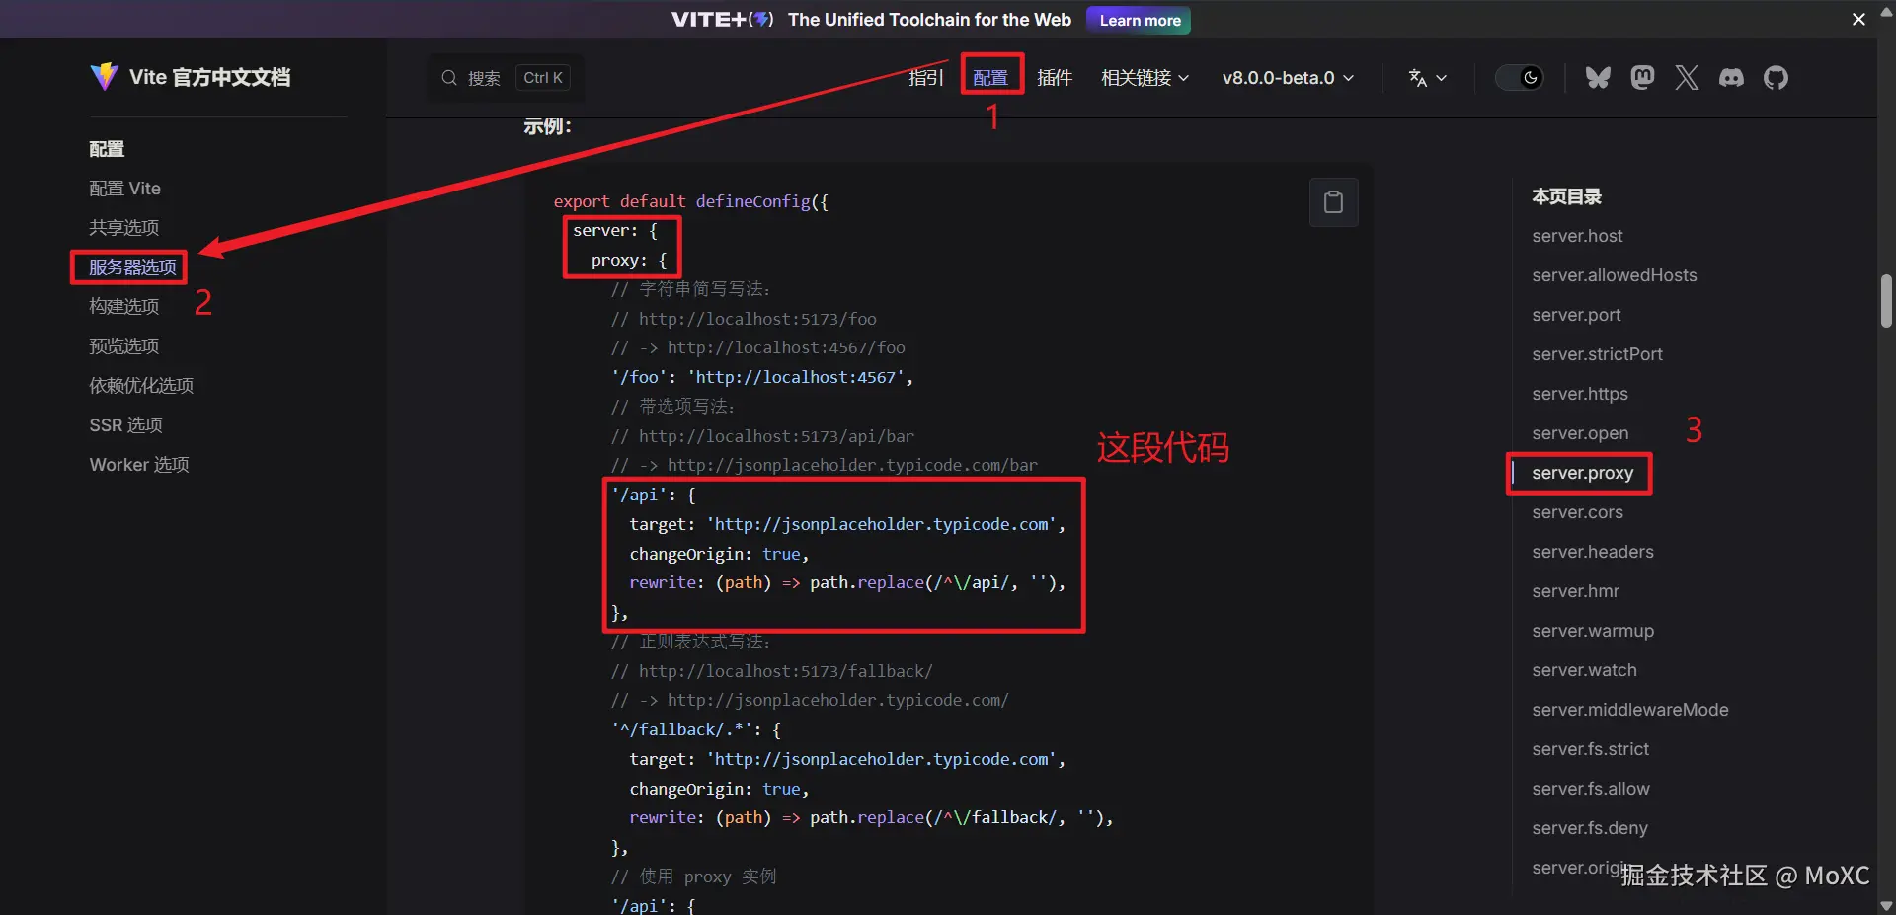Focus the 搜索 search box

[x=506, y=78]
